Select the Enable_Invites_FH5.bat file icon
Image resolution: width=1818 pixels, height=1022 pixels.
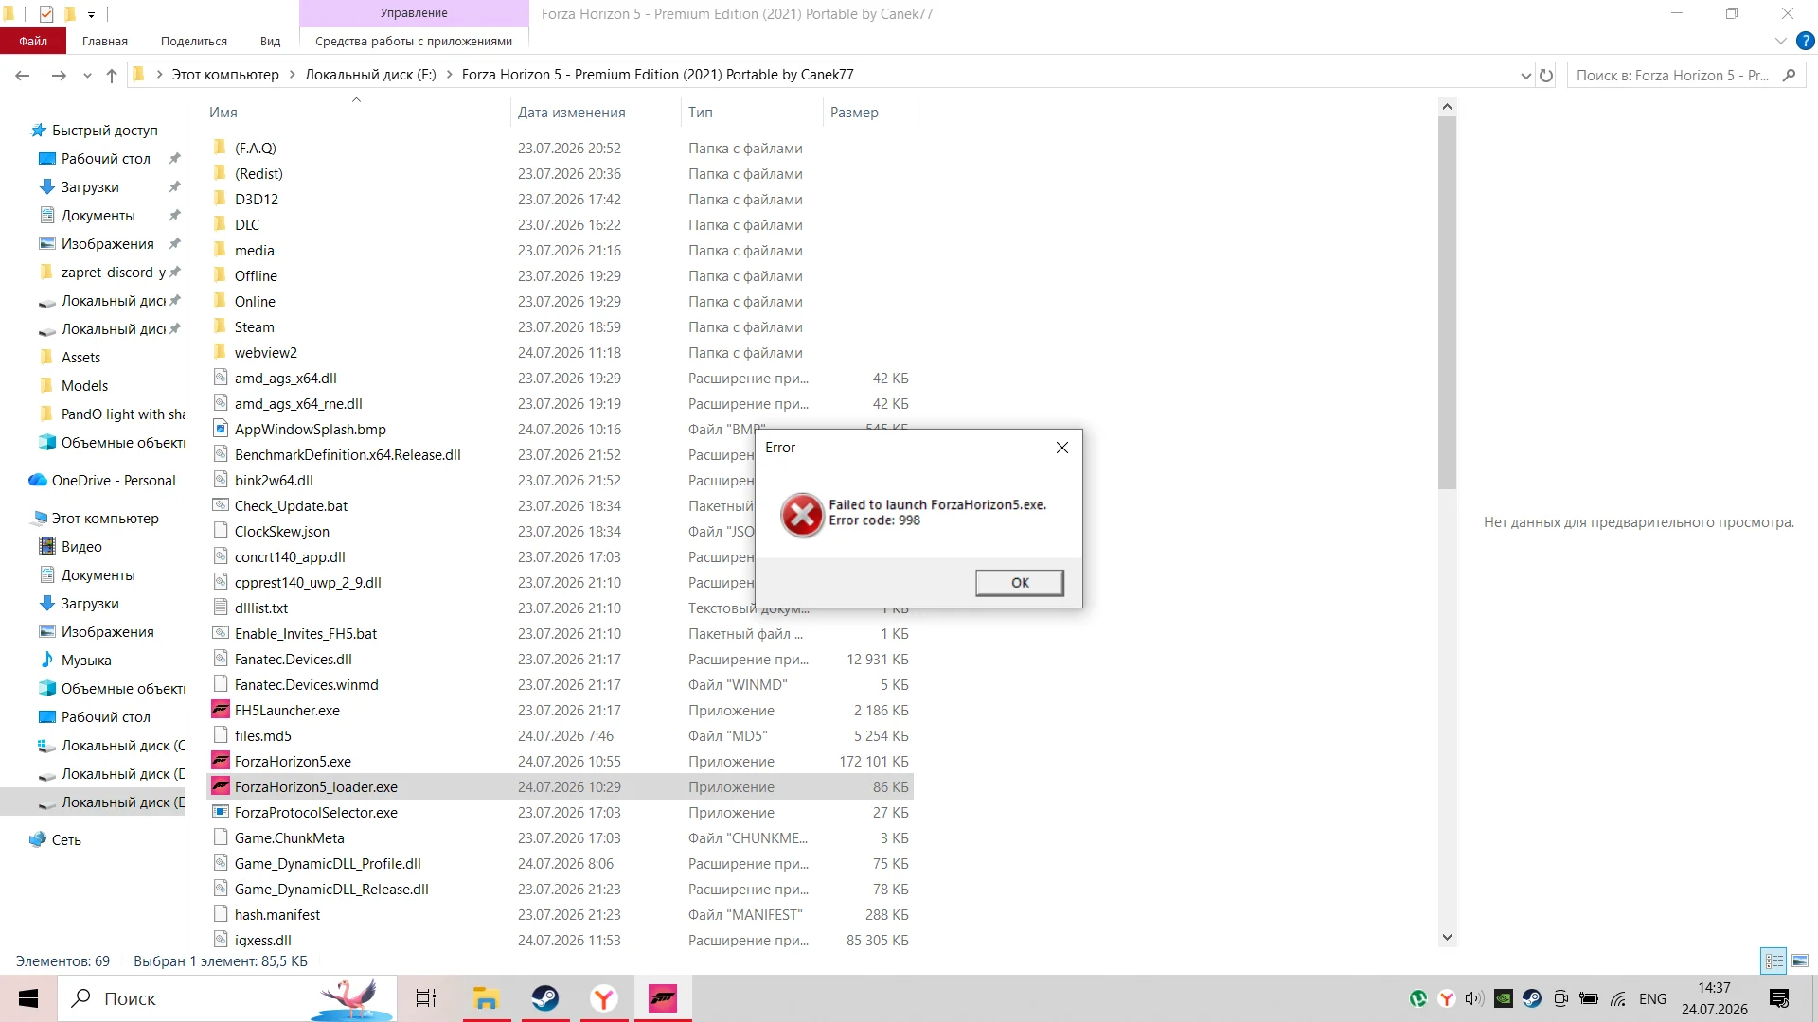(221, 633)
